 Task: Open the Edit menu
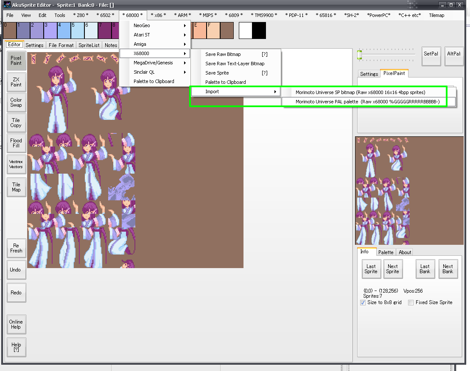pyautogui.click(x=42, y=15)
